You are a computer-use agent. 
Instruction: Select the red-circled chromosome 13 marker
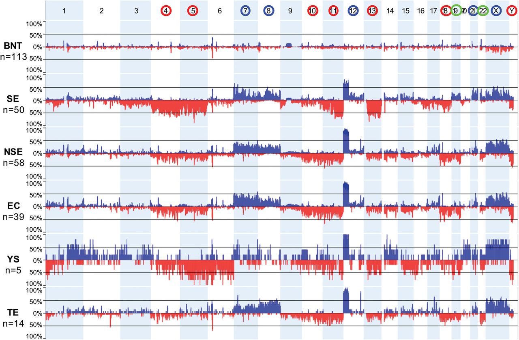372,11
